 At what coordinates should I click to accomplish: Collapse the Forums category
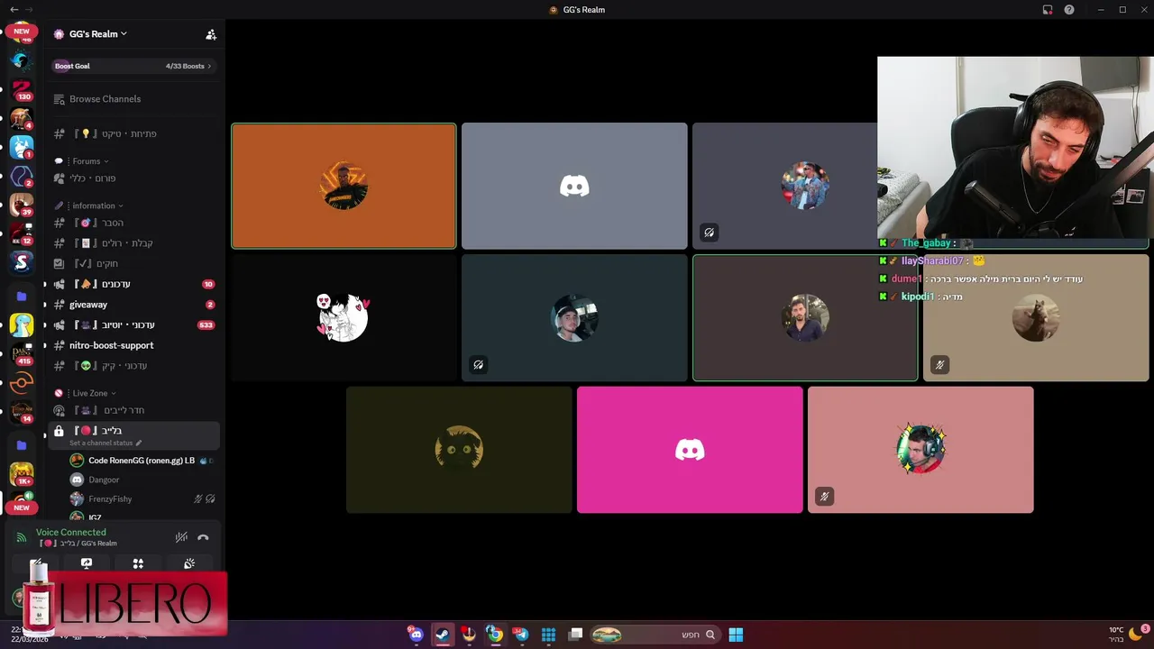(87, 161)
